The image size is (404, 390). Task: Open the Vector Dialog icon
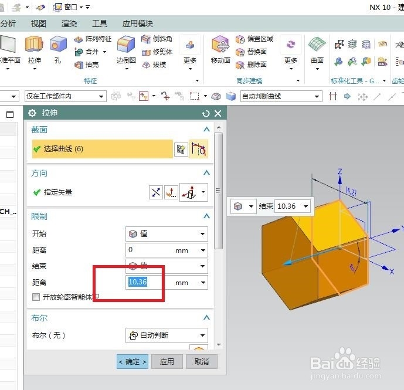click(171, 192)
